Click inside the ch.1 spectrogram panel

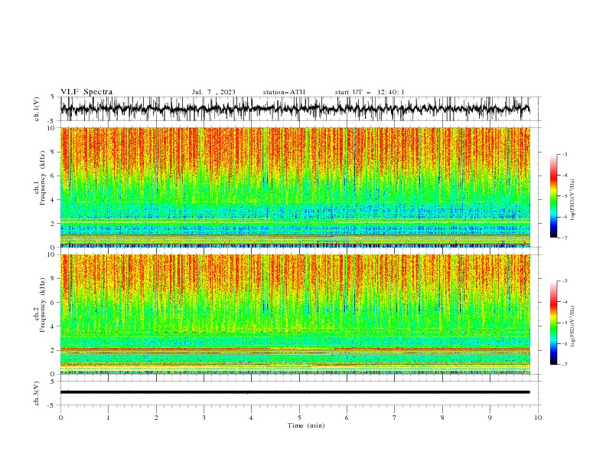click(x=295, y=187)
